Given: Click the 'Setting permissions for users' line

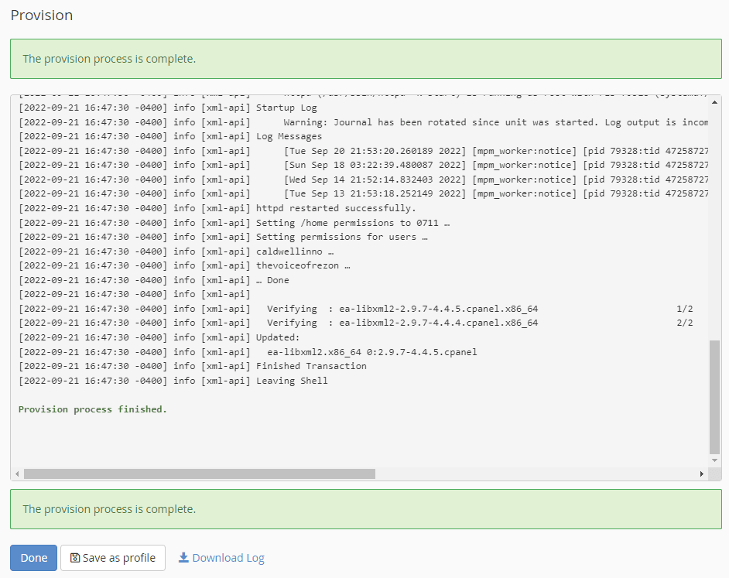Looking at the screenshot, I should [223, 237].
